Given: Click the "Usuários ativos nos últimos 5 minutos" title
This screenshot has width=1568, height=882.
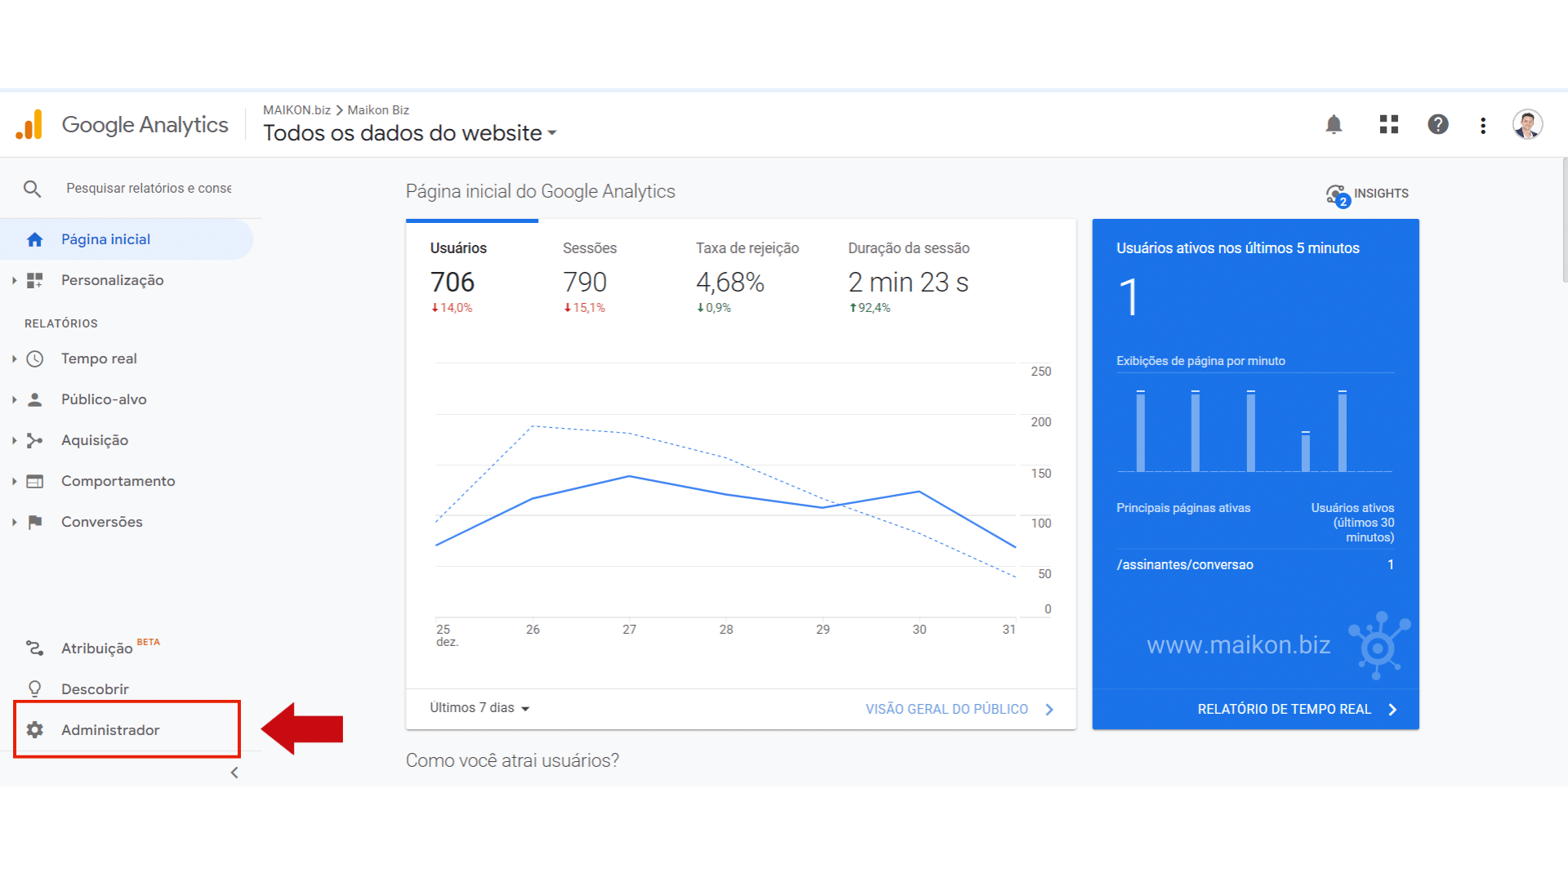Looking at the screenshot, I should point(1237,248).
